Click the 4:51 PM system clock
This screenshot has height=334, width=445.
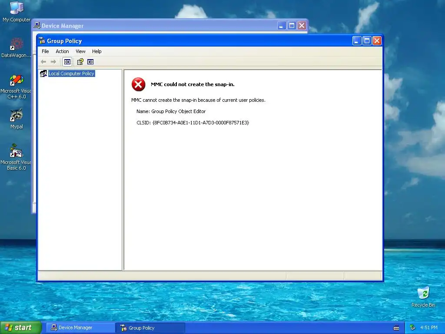tap(429, 327)
